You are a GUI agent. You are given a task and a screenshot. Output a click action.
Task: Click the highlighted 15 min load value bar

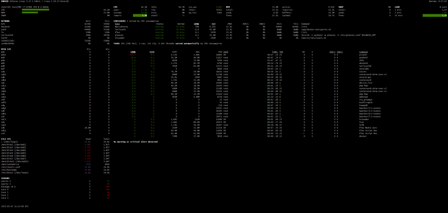click(434, 15)
